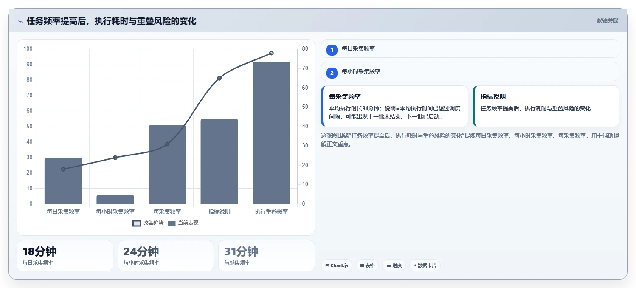Viewport: 636px width, 288px height.
Task: Open the 每小时采集频率 list row
Action: pos(470,71)
